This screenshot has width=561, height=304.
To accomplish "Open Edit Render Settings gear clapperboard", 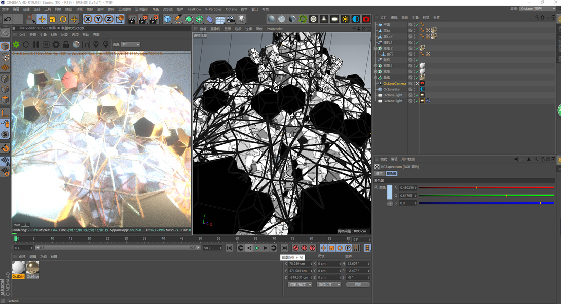I will (x=154, y=19).
